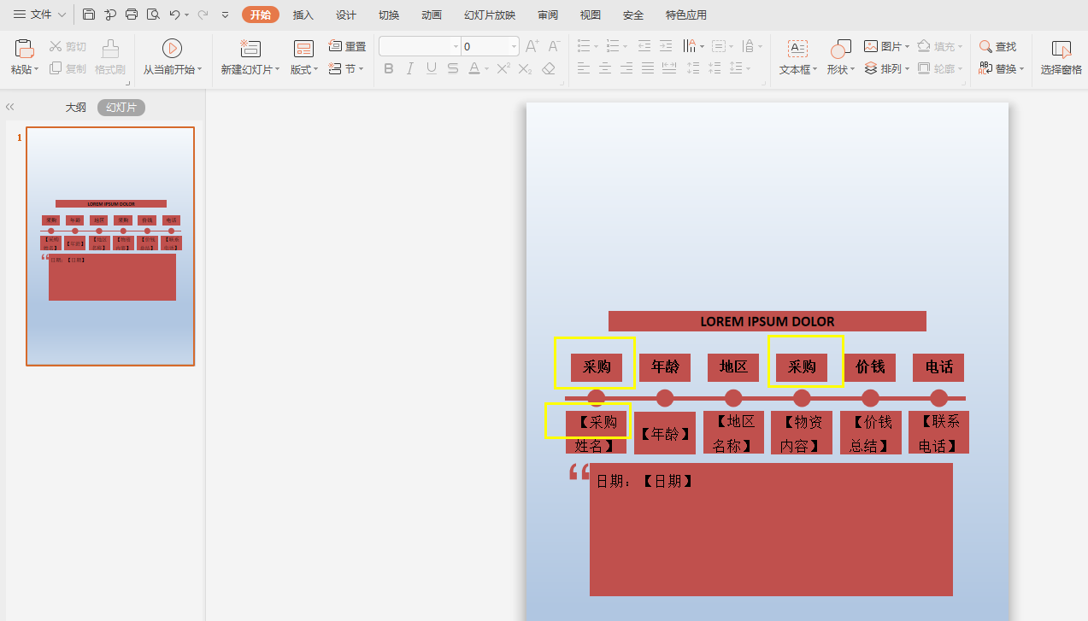
Task: Click the New Slide (新建幻灯片) icon
Action: [x=250, y=49]
